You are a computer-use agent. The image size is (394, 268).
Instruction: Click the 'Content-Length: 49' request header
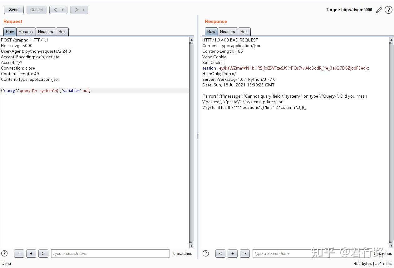[20, 74]
